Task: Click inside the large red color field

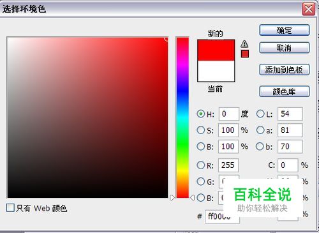Action: click(x=87, y=117)
